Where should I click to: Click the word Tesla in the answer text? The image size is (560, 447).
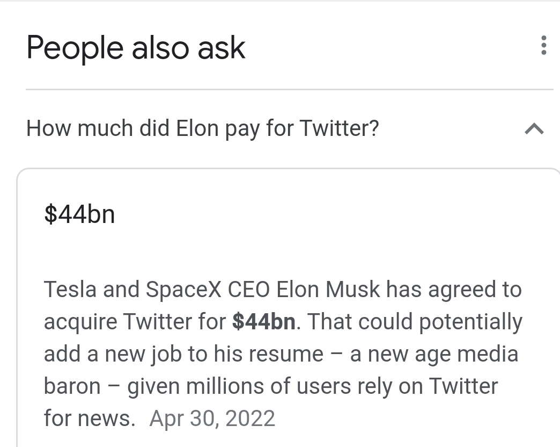[x=70, y=289]
